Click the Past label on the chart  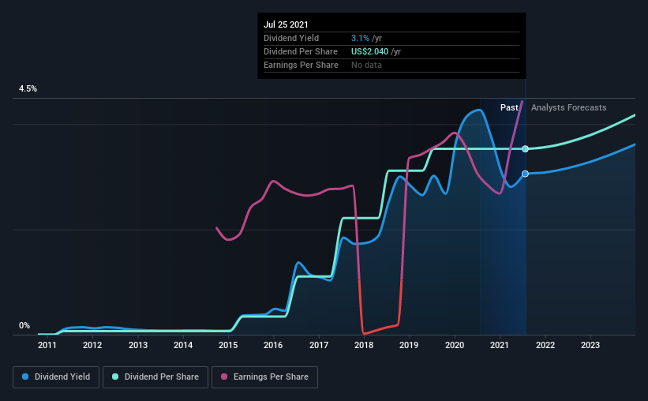509,107
